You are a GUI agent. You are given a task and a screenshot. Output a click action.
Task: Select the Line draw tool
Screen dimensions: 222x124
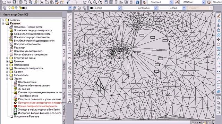69,16
